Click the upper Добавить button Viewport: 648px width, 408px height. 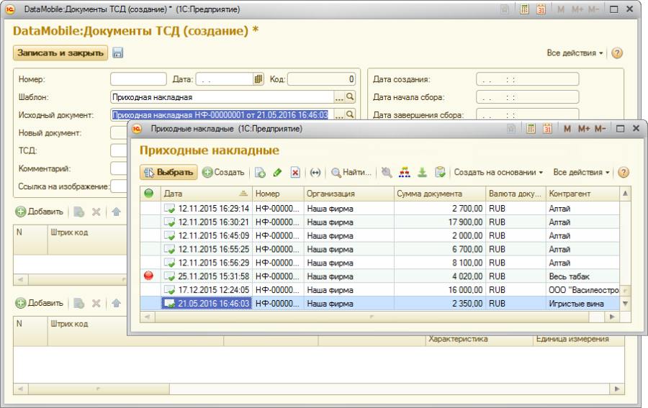[40, 212]
